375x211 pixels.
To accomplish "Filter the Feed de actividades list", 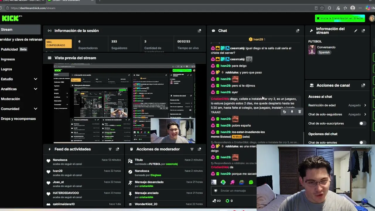I will pyautogui.click(x=110, y=149).
